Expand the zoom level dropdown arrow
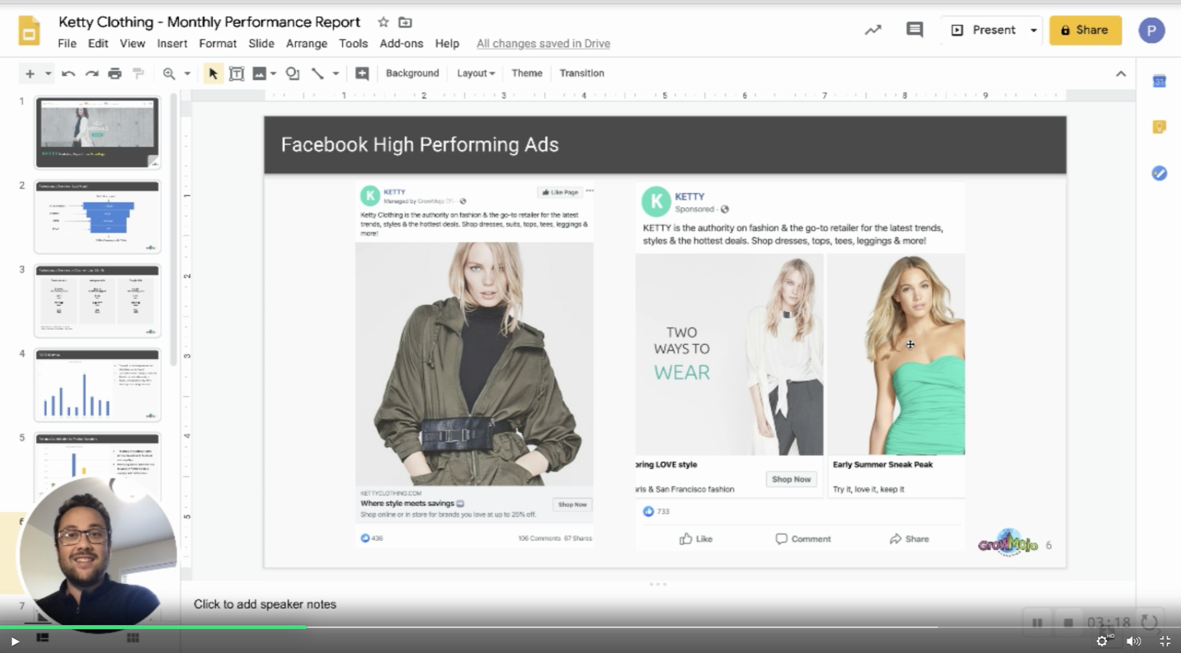The width and height of the screenshot is (1181, 653). [187, 74]
